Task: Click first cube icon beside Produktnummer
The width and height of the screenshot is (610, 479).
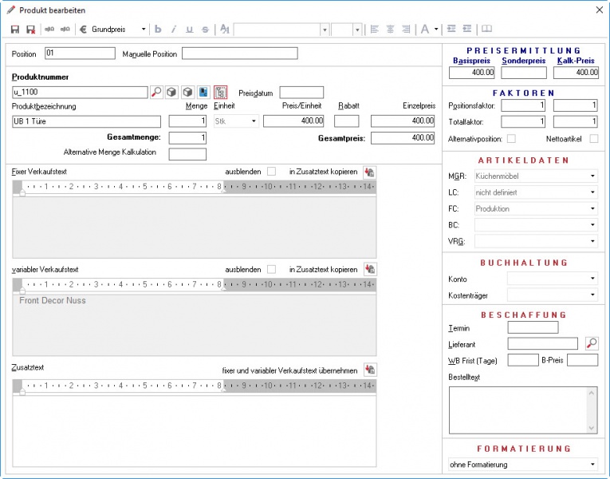Action: tap(171, 93)
